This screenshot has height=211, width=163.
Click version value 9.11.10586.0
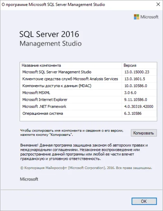(x=136, y=100)
